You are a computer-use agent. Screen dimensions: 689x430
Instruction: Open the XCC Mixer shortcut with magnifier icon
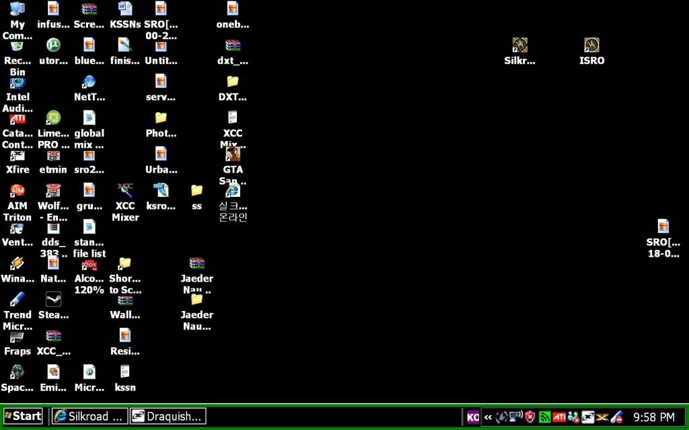coord(125,190)
